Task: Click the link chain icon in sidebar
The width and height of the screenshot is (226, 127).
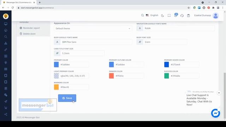Action: tap(6, 50)
